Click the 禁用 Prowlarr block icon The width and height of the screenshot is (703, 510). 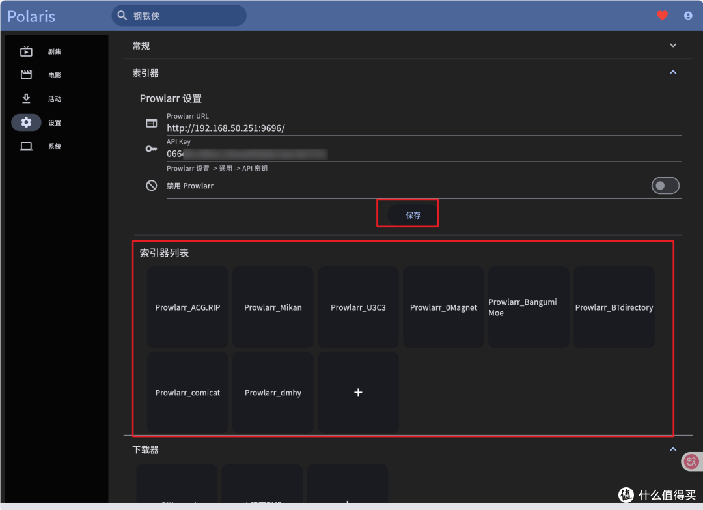click(152, 185)
